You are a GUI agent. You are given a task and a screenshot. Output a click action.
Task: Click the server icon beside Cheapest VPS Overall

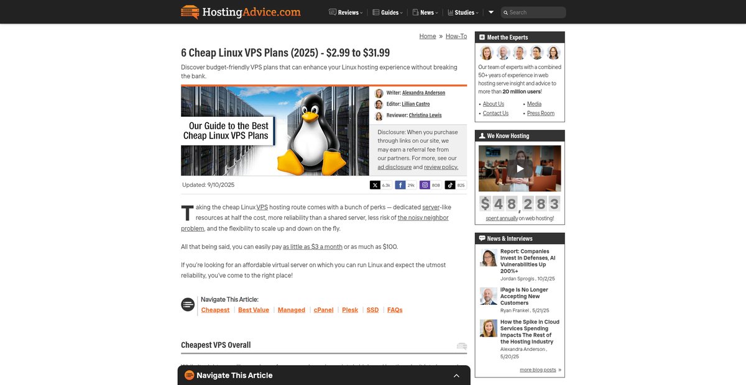click(462, 346)
